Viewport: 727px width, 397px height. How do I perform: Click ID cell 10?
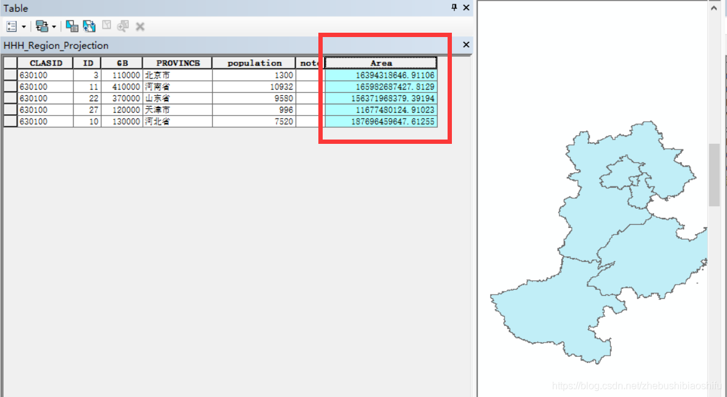pos(87,122)
